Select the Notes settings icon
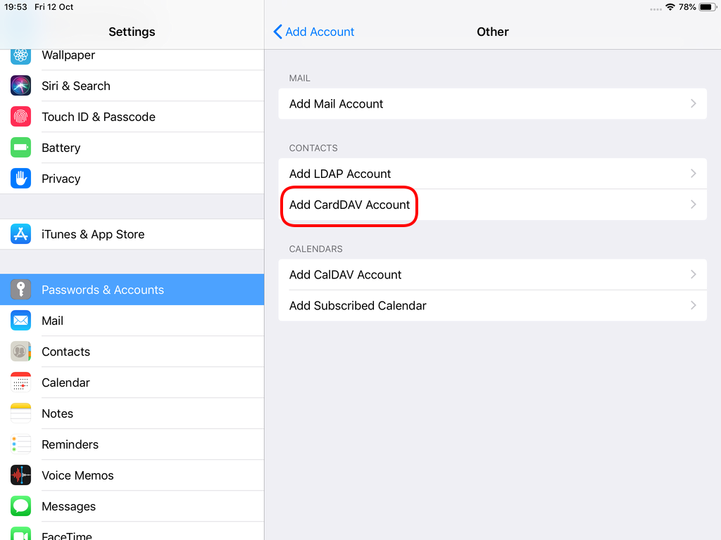 pyautogui.click(x=20, y=413)
